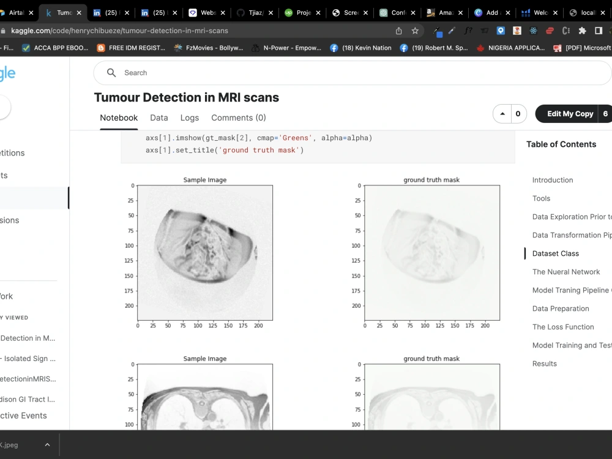The height and width of the screenshot is (459, 612).
Task: Open the Logs tab
Action: click(x=190, y=118)
